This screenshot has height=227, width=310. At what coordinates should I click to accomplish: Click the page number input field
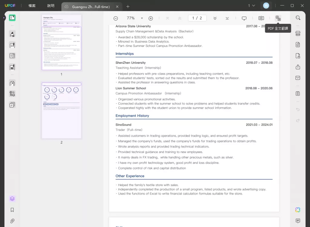(197, 18)
